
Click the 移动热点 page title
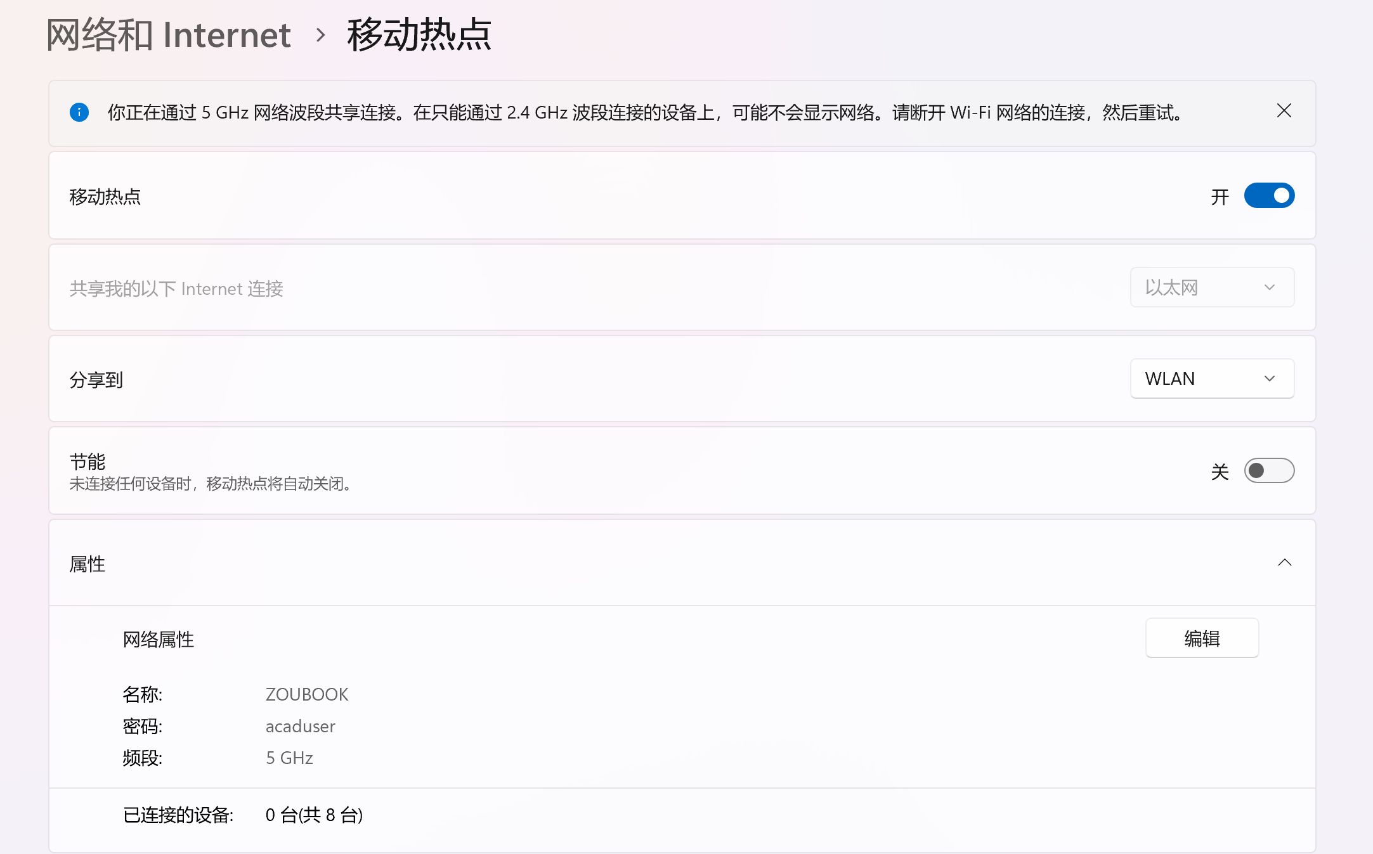pyautogui.click(x=419, y=35)
